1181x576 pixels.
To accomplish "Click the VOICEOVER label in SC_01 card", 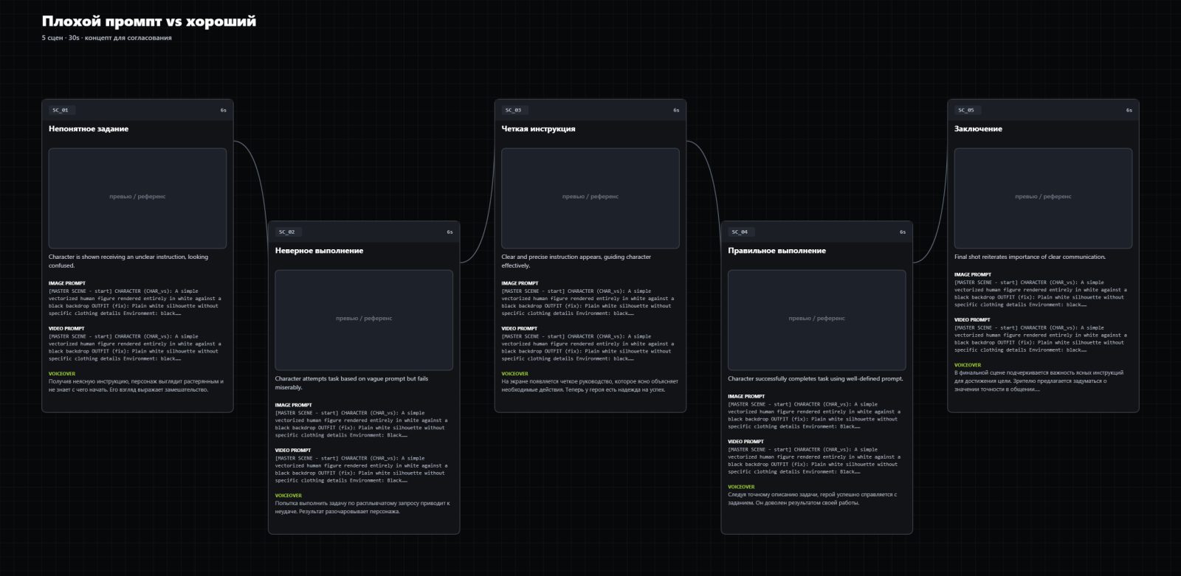I will [x=62, y=374].
